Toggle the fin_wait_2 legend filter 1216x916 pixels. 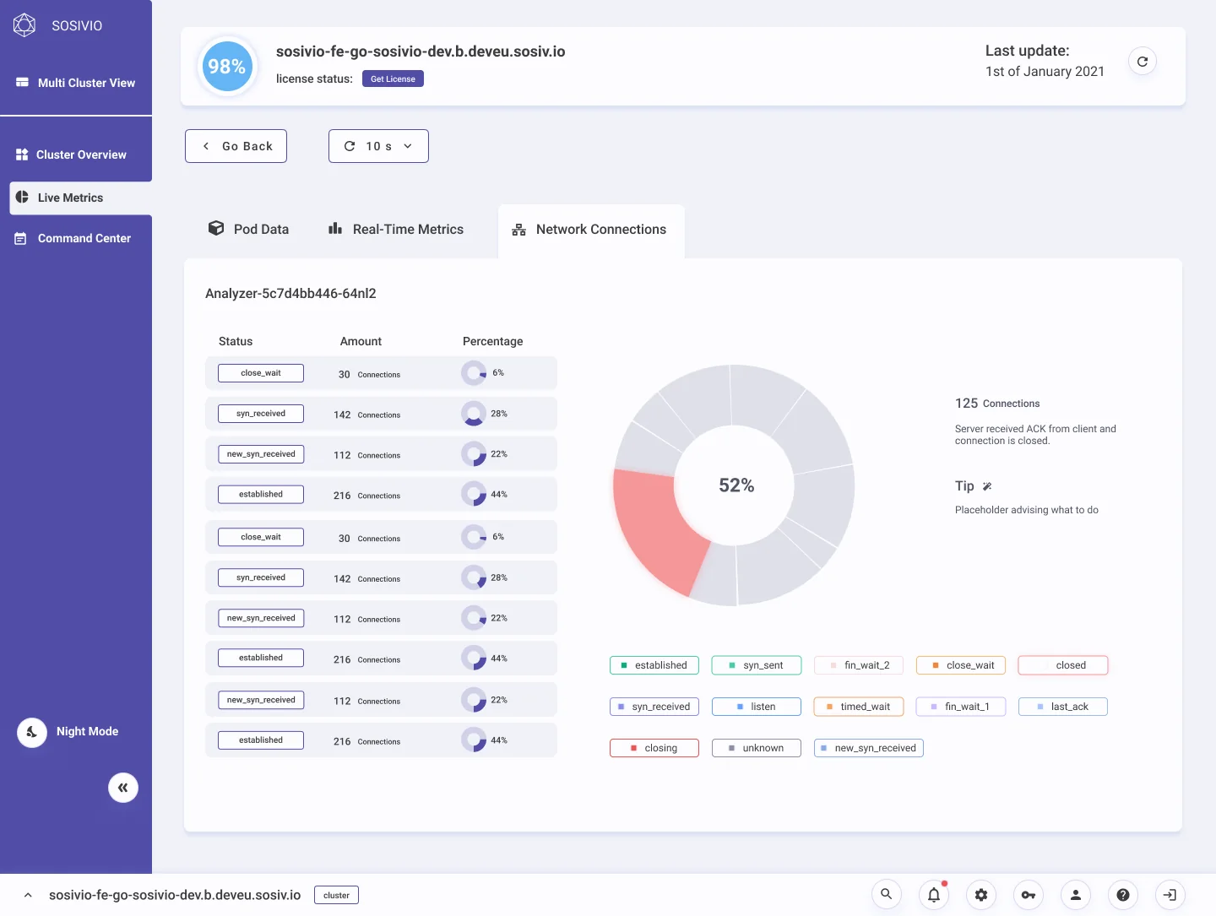(x=859, y=665)
